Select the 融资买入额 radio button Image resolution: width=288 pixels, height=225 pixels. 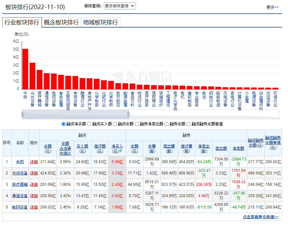point(89,124)
